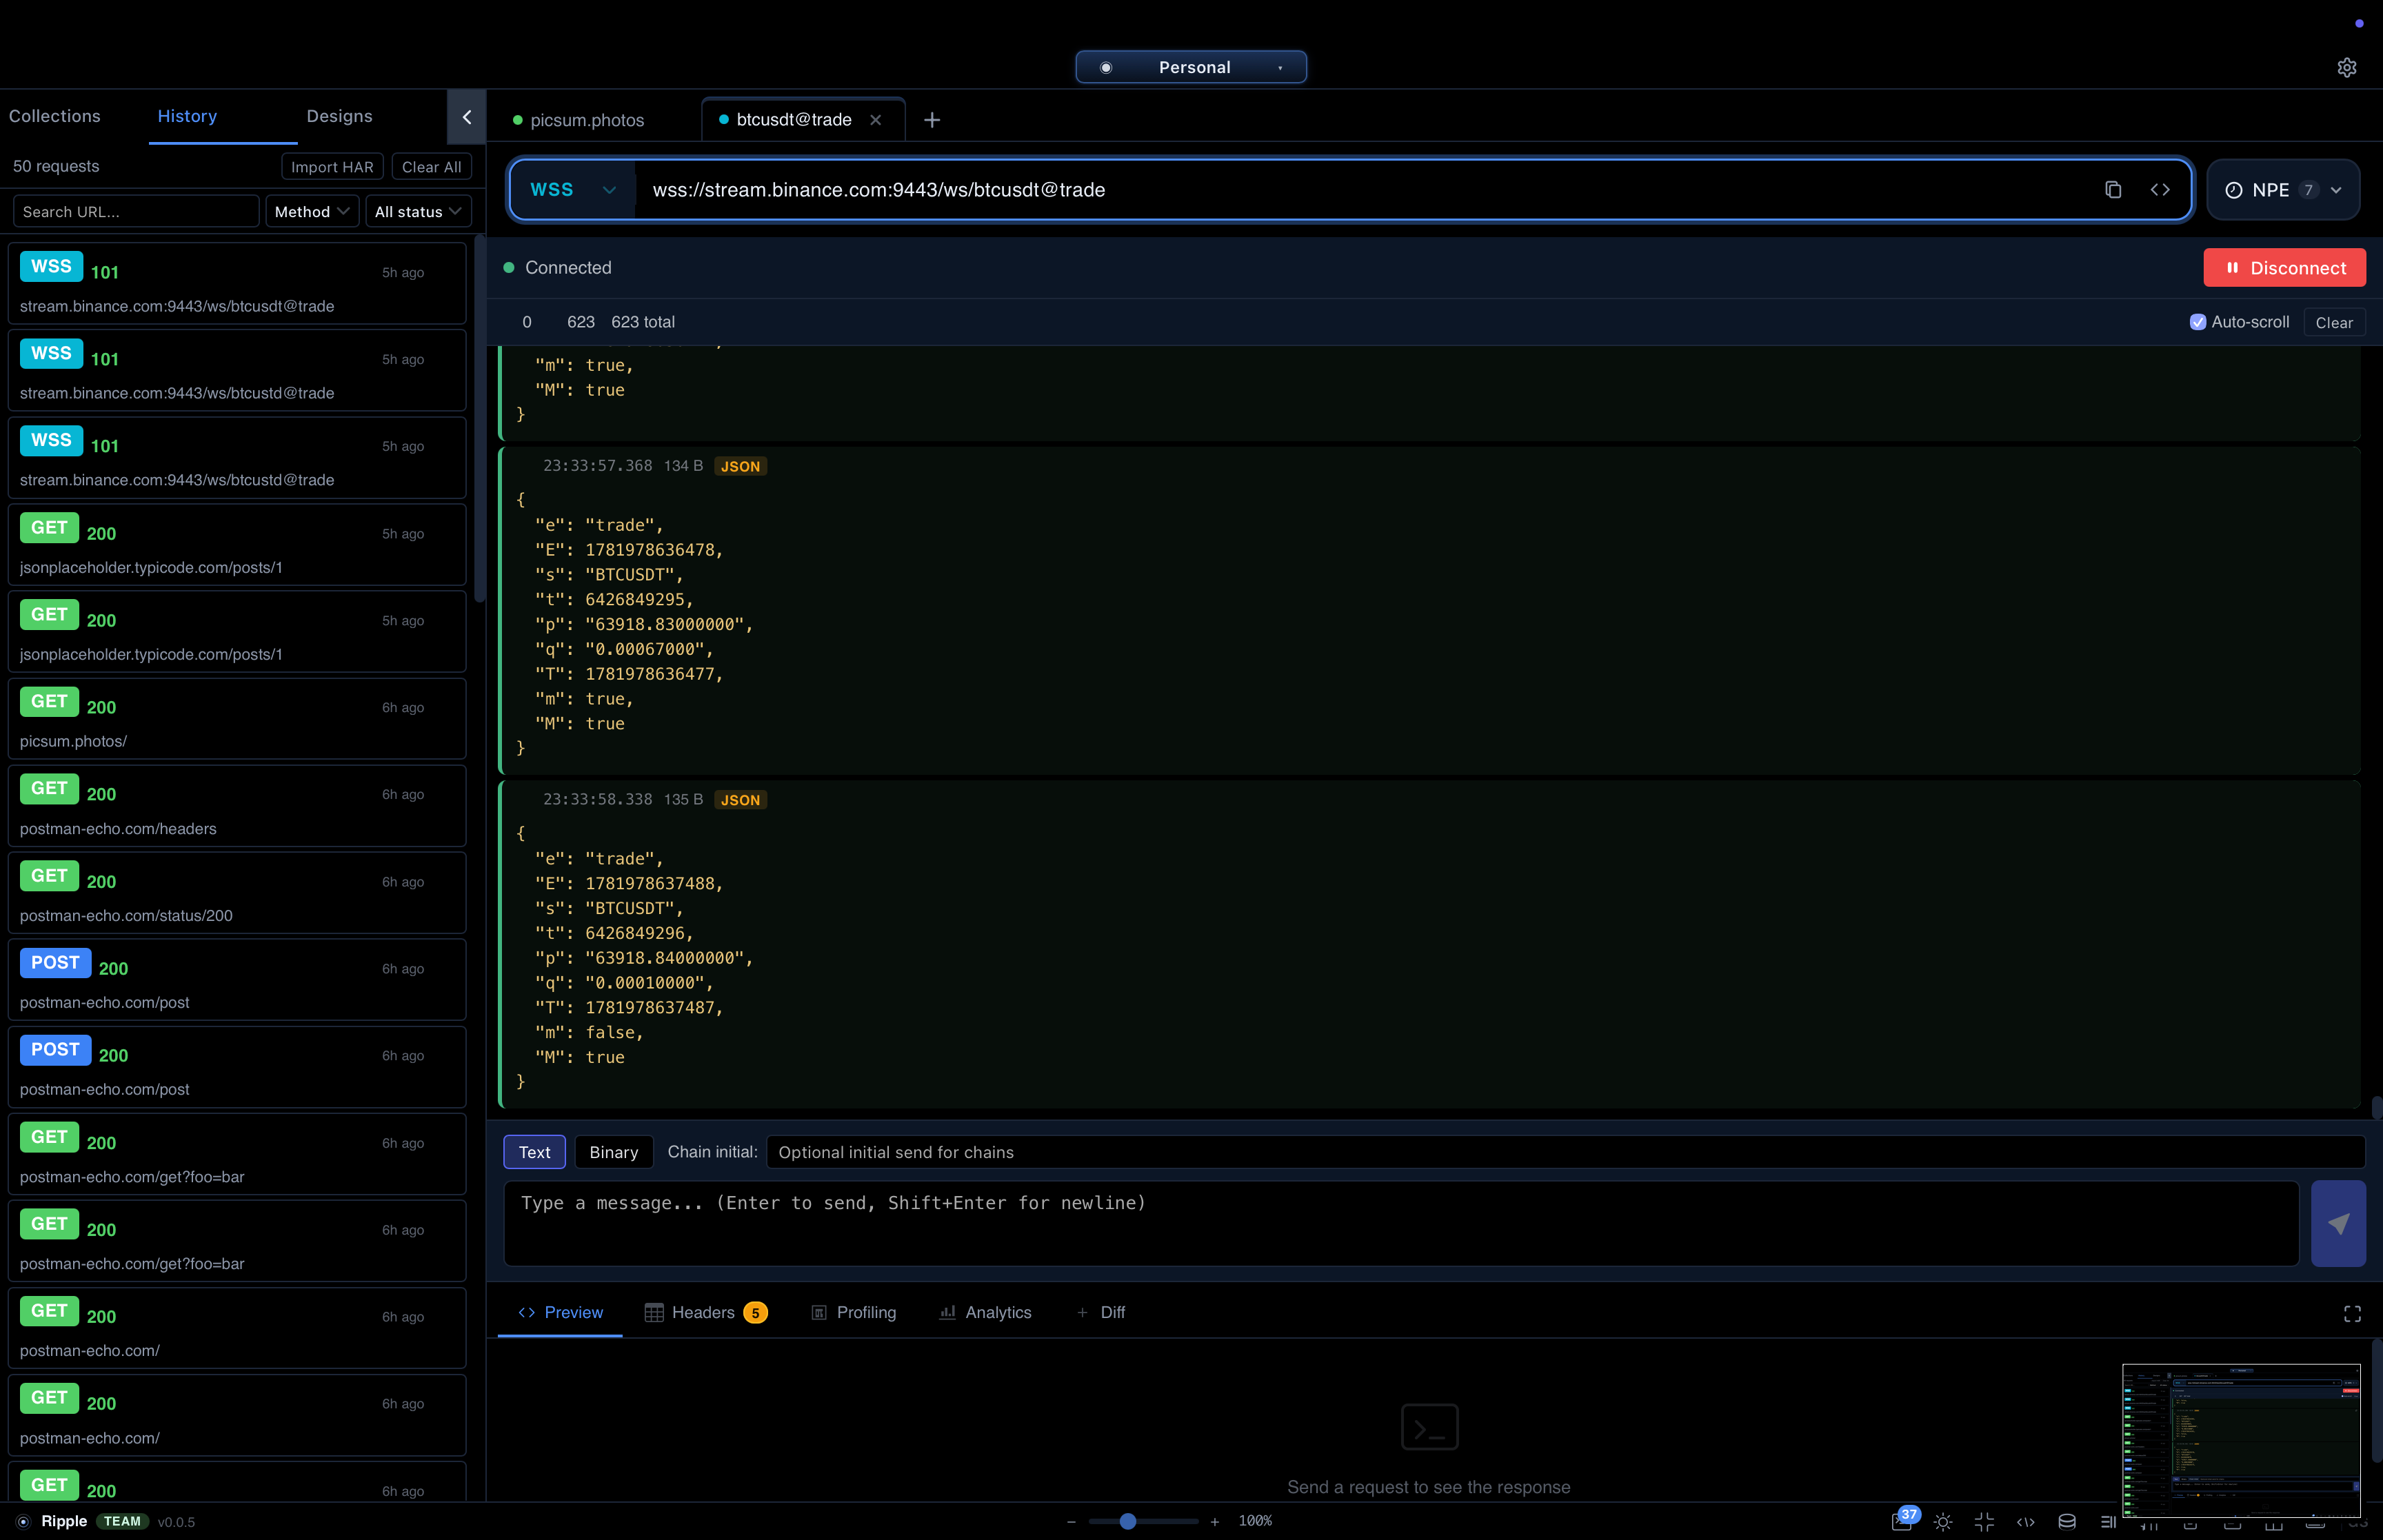Click the JSON badge on the 23:33:58.338 message

(x=740, y=800)
